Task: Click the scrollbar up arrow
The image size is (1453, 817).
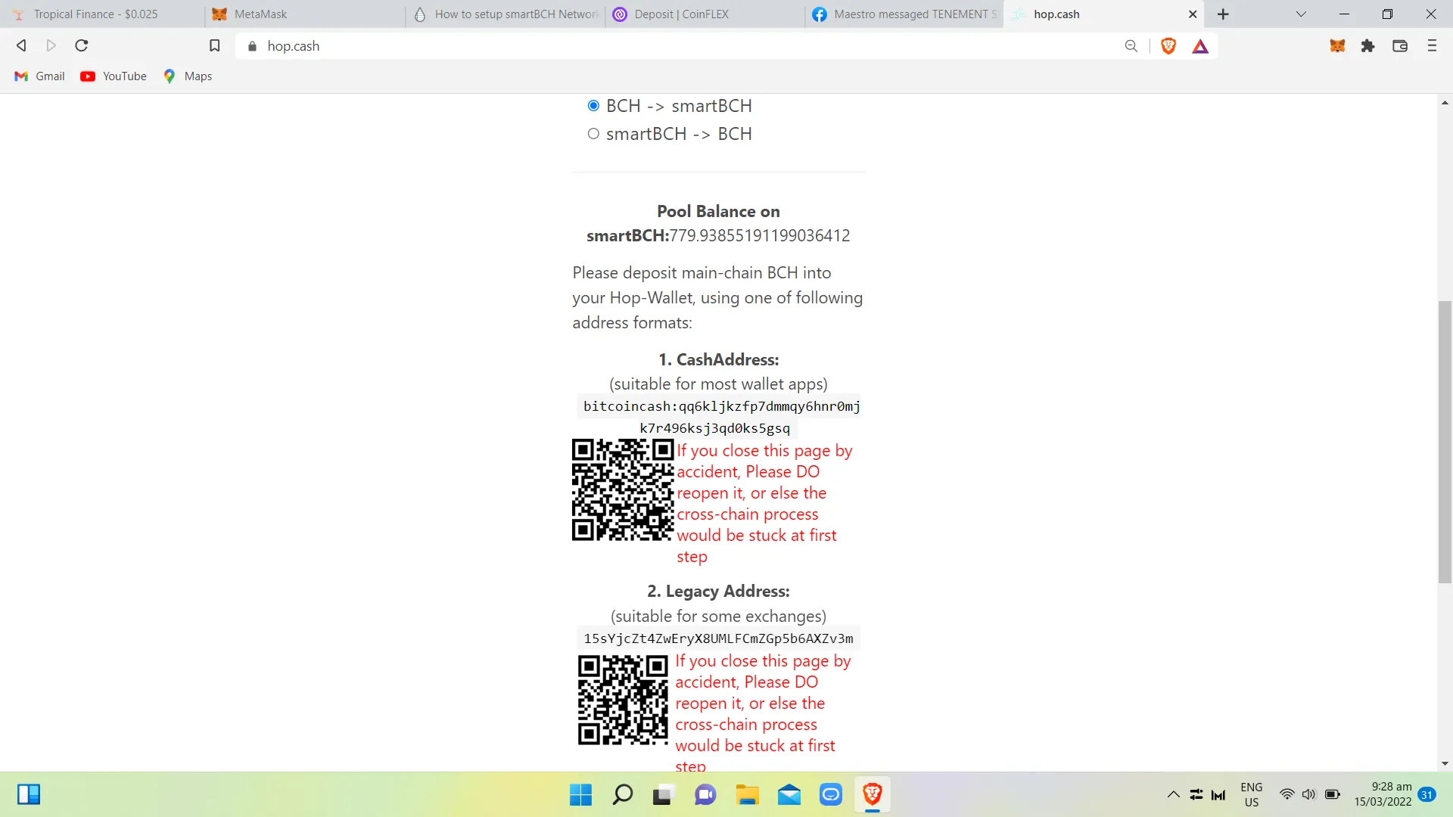Action: [x=1445, y=102]
